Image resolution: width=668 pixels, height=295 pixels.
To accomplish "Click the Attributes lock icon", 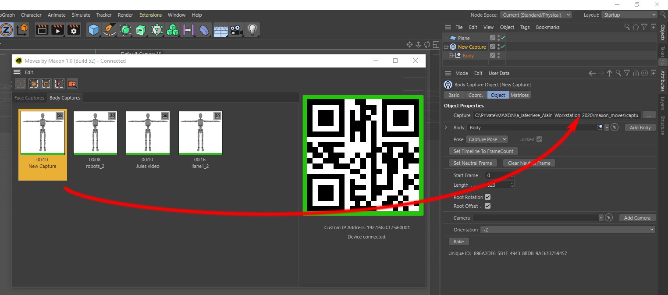I will coord(636,73).
